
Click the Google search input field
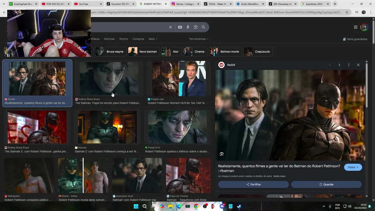(x=129, y=27)
